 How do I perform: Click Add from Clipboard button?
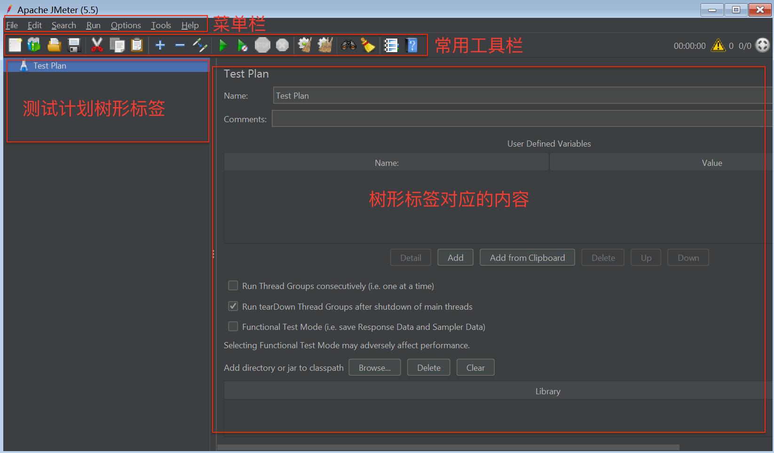(527, 258)
